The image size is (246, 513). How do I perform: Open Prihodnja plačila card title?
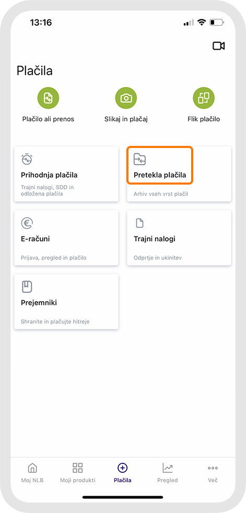click(49, 175)
